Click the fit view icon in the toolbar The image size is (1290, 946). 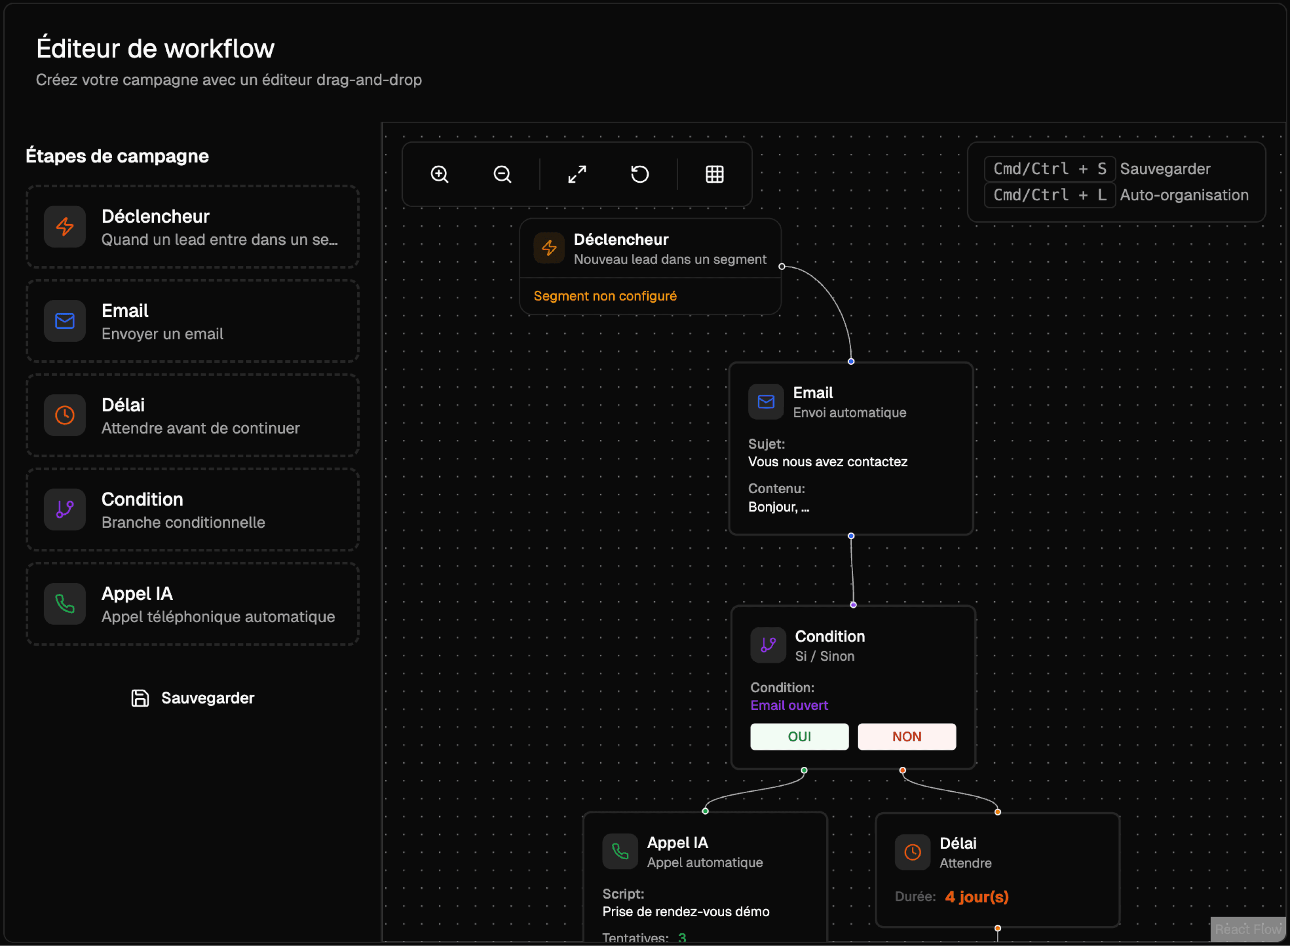[x=577, y=174]
